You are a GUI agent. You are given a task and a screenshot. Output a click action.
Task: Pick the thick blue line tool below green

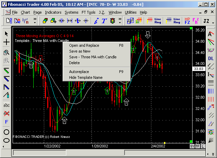click(x=6, y=79)
